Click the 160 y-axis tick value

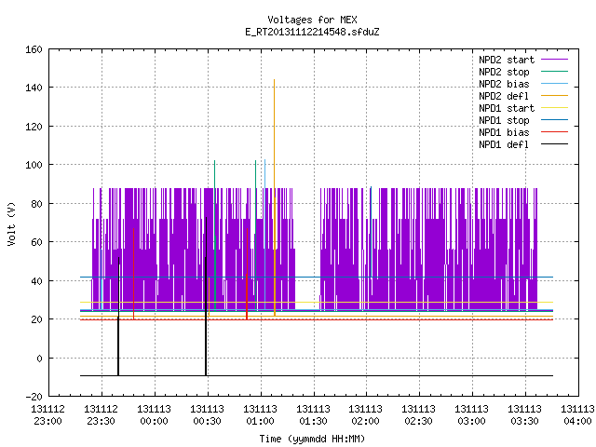(34, 49)
